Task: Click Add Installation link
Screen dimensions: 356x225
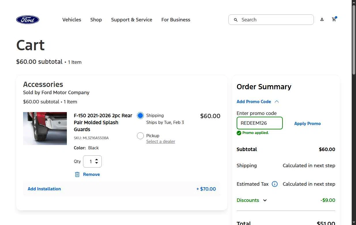Action: coord(44,189)
